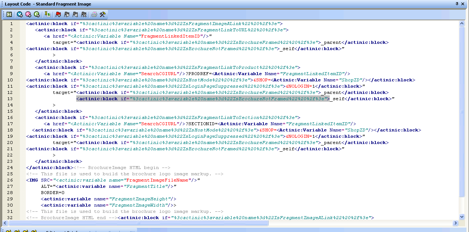Click the green C insert icon

coord(36,14)
